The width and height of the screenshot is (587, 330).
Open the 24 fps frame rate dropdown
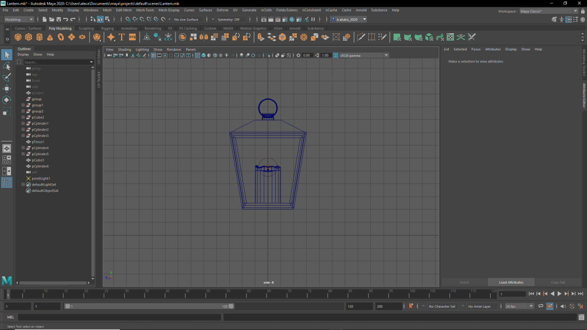(x=519, y=307)
